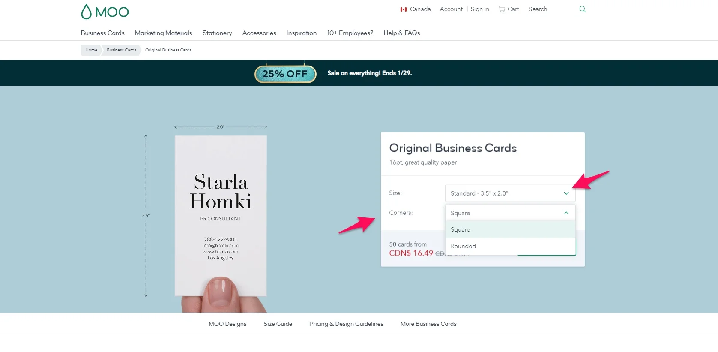Choose the Rounded corners option

[x=510, y=246]
